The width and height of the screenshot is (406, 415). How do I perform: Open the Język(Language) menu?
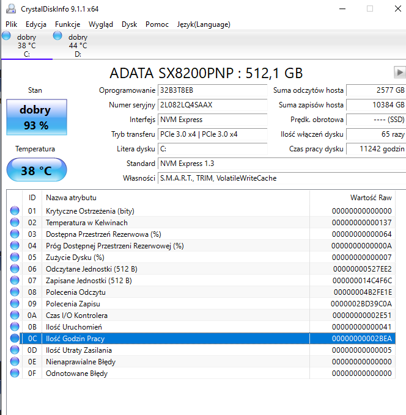[x=204, y=24]
